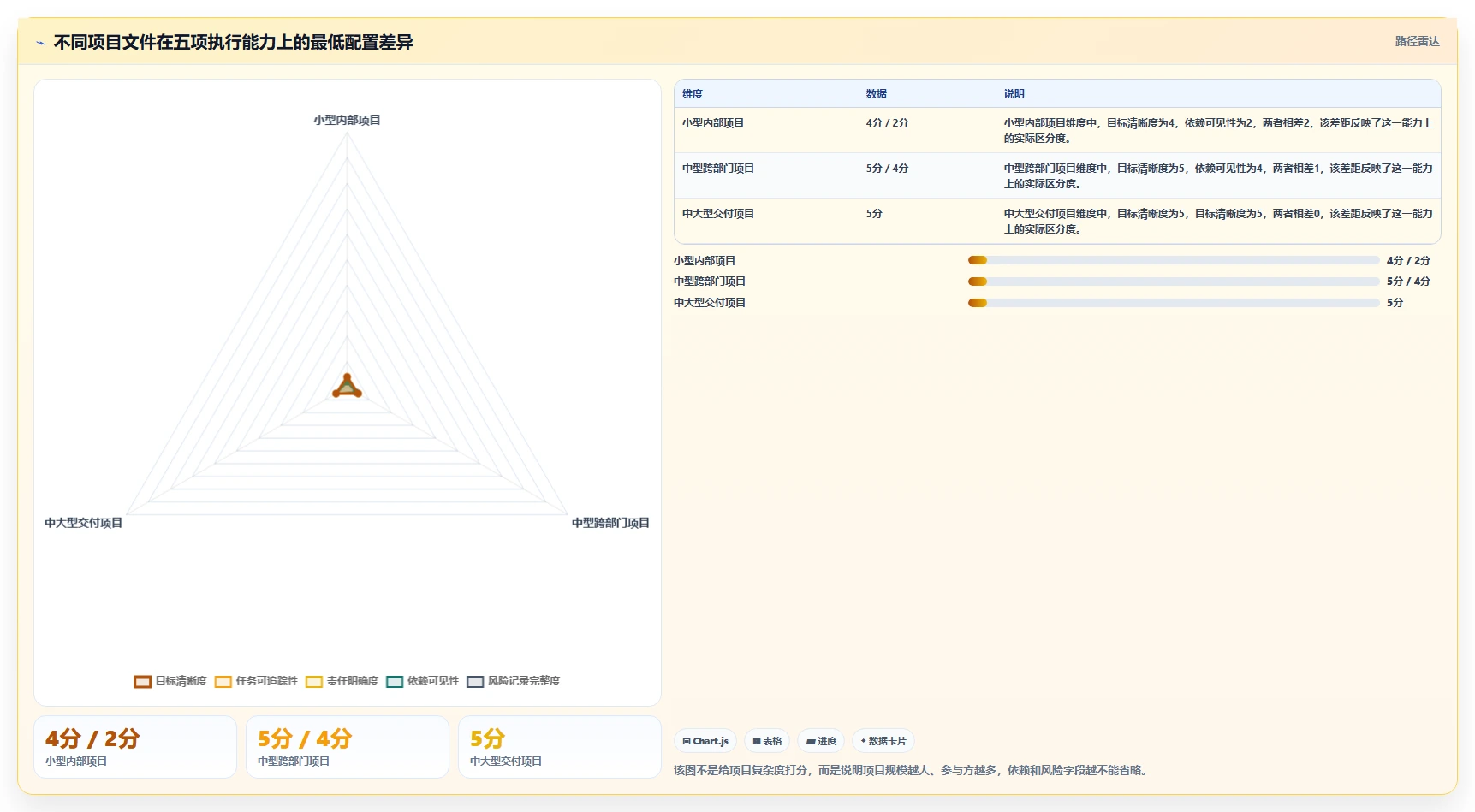Viewport: 1475px width, 812px height.
Task: Click the 中大型交付项目 label in the progress list
Action: pos(710,303)
